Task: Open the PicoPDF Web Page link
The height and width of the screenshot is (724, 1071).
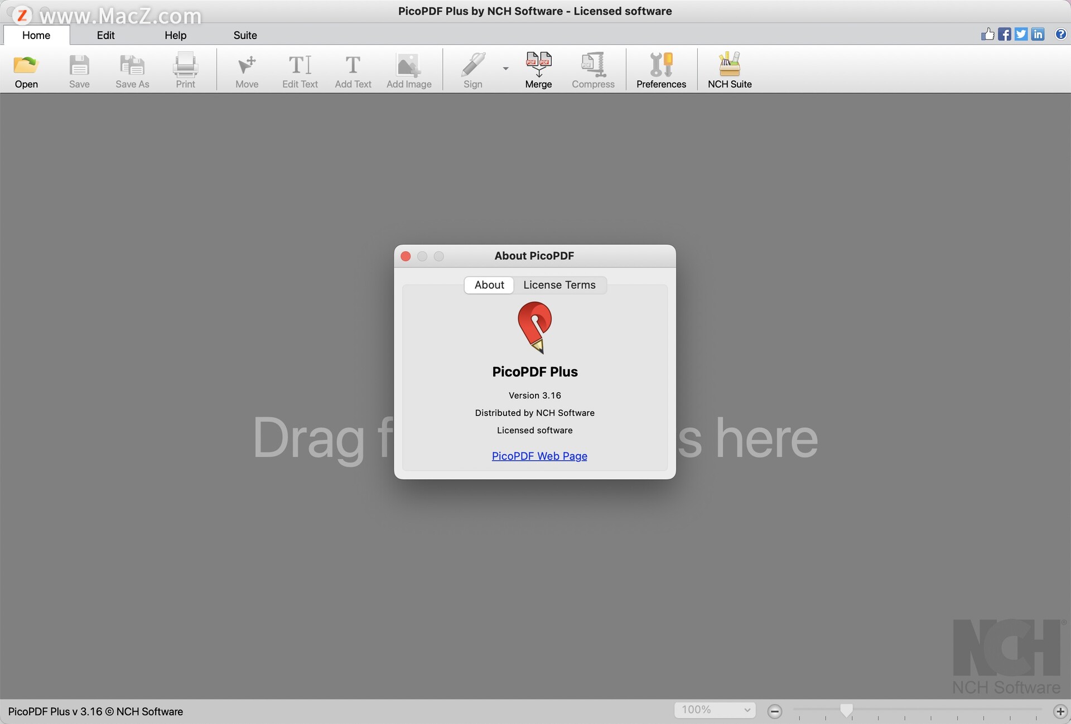Action: point(539,456)
